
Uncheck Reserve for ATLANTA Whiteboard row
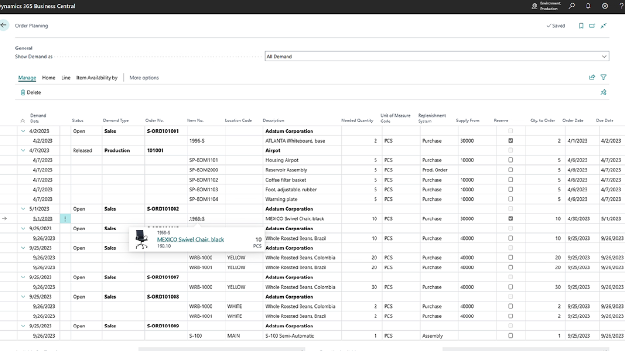tap(511, 141)
